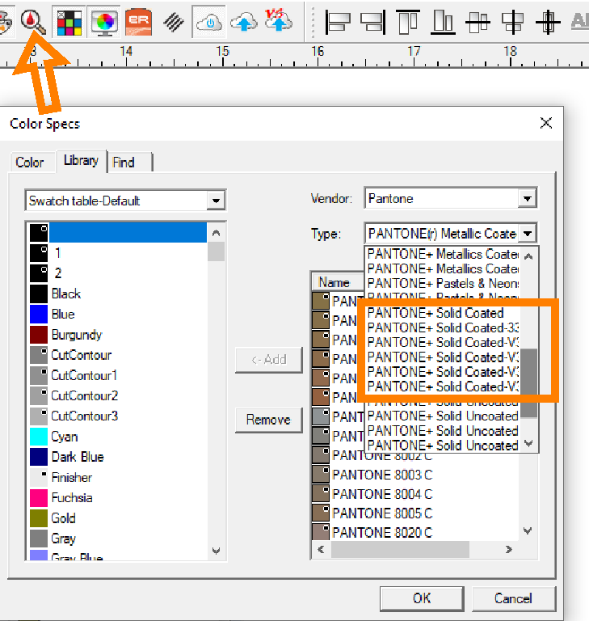Open the Color Specs magnifier tool
The image size is (589, 621).
click(33, 22)
